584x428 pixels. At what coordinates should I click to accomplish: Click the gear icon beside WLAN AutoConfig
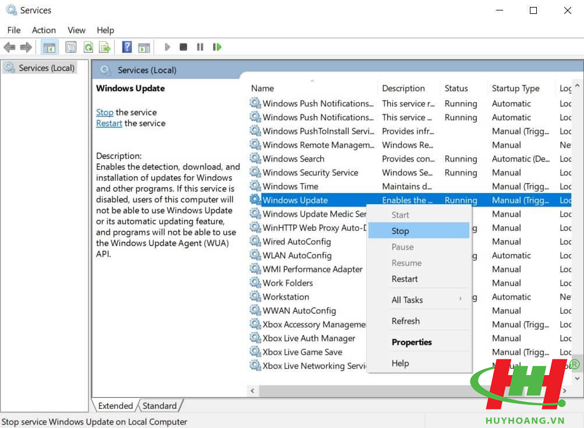[255, 255]
